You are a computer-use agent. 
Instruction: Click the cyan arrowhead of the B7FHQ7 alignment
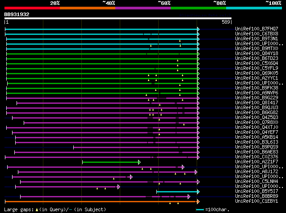tap(198, 29)
